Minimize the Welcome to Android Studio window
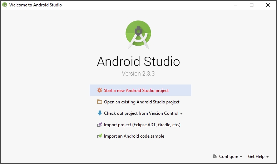The width and height of the screenshot is (277, 164). (x=236, y=5)
